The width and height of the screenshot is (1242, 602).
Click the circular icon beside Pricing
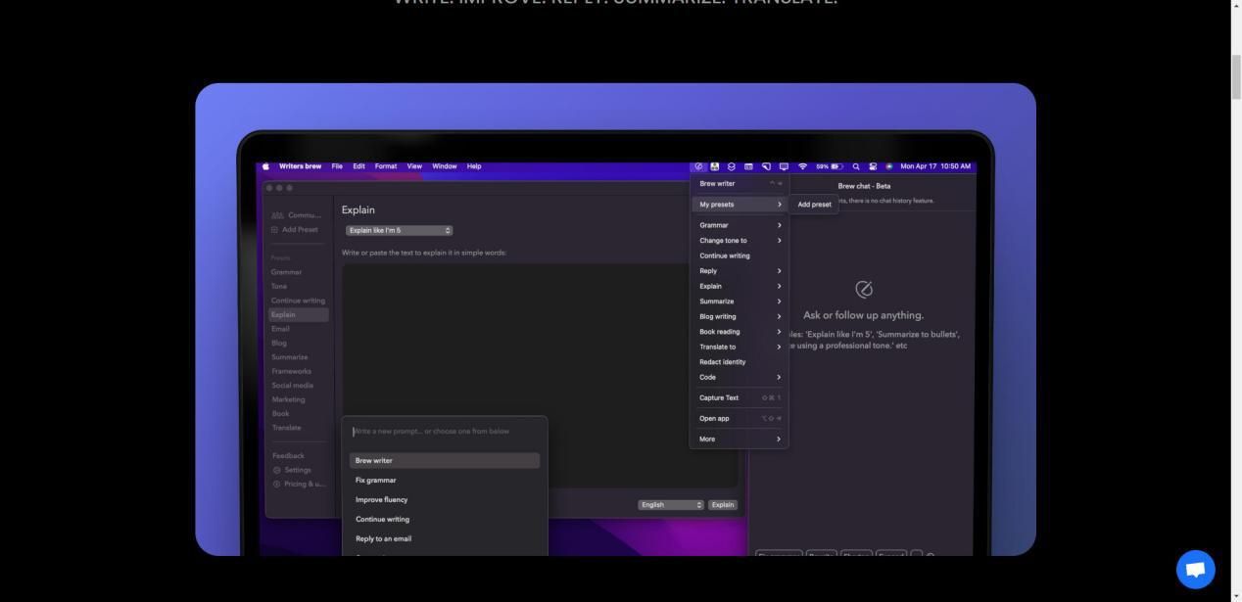coord(276,484)
